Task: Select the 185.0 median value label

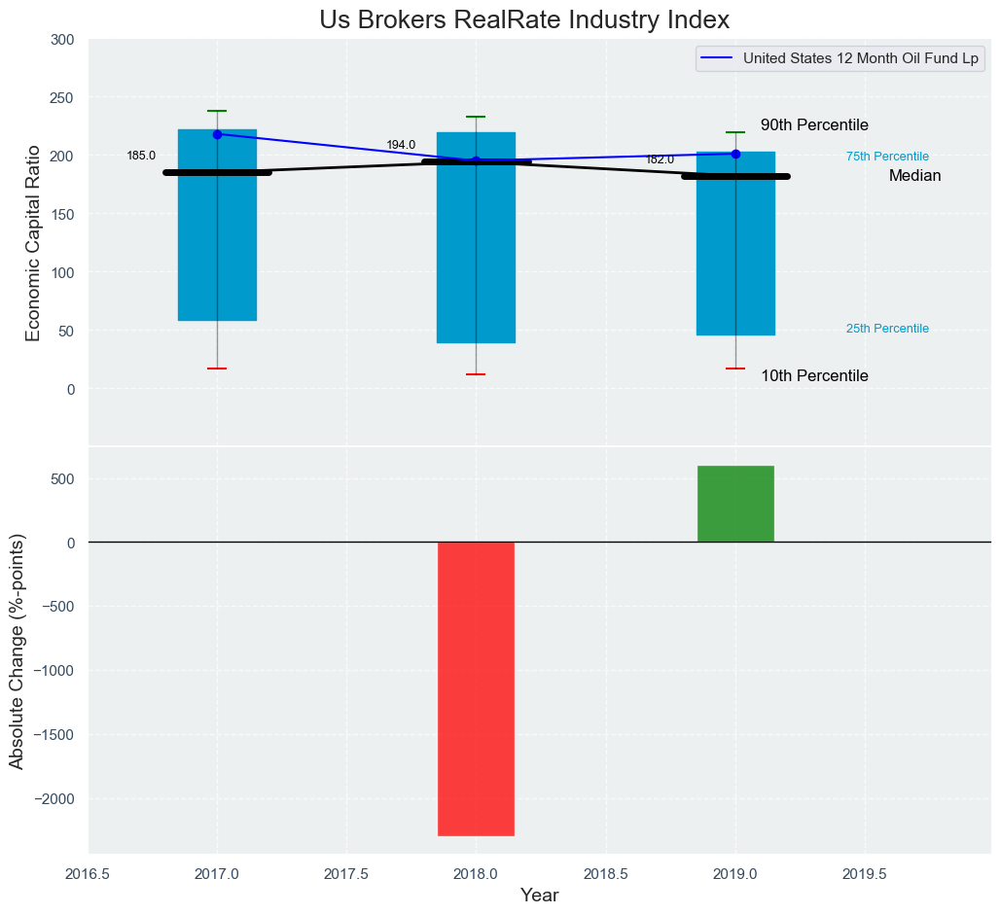Action: 141,156
